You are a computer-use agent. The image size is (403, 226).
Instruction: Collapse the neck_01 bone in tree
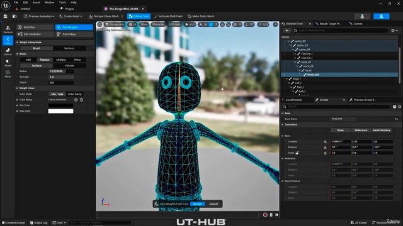[295, 62]
